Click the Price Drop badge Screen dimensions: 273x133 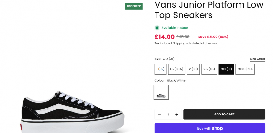[134, 6]
